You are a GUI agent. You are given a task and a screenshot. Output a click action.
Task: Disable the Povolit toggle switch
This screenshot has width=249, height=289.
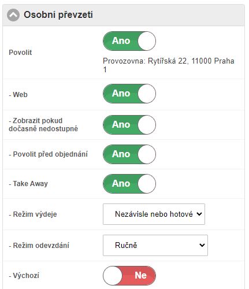pos(129,41)
